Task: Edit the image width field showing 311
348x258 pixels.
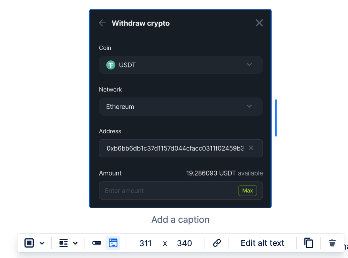Action: [x=145, y=243]
